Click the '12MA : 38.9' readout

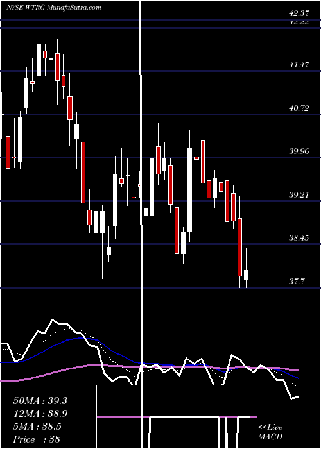[40, 414]
